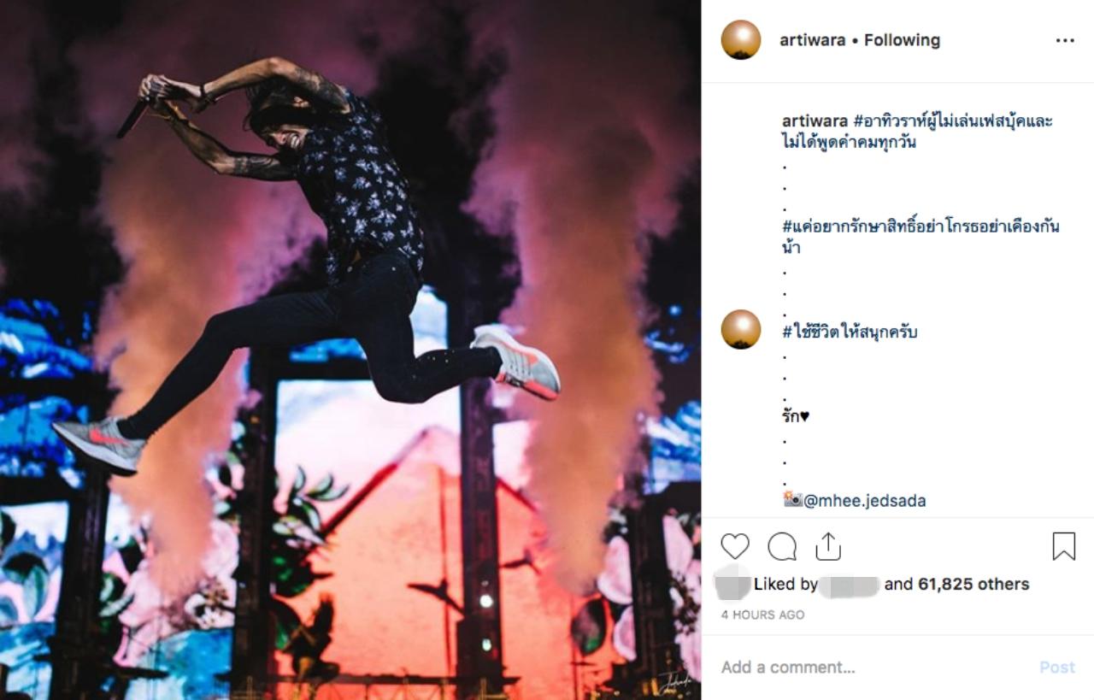
Task: Open the #แค่อยากรักษาสิทธิ์ hashtag link
Action: pyautogui.click(x=920, y=226)
